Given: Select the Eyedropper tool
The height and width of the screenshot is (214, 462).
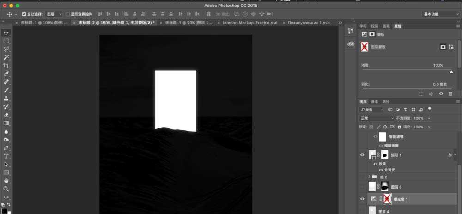Looking at the screenshot, I should [x=6, y=74].
